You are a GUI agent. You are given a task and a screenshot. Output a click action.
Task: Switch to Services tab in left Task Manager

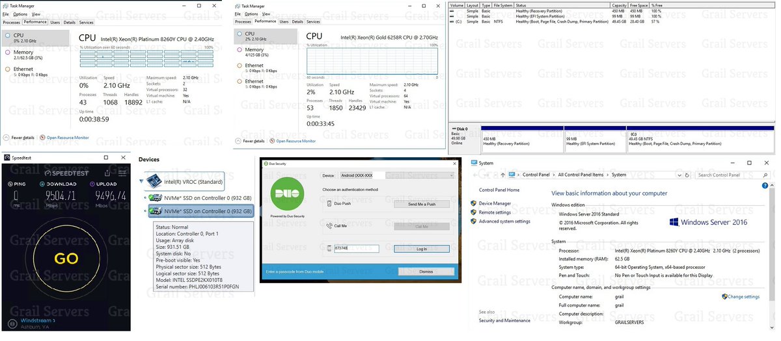(87, 22)
